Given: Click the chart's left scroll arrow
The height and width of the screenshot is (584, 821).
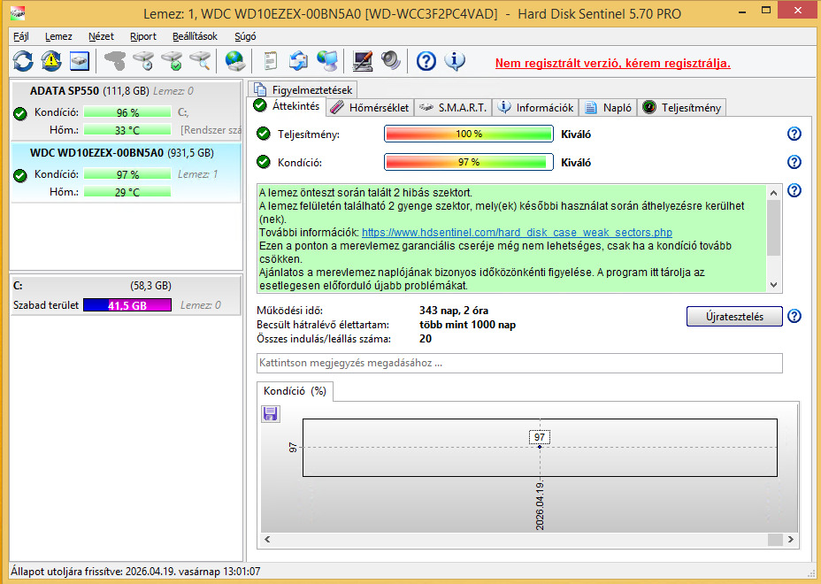Looking at the screenshot, I should click(267, 539).
